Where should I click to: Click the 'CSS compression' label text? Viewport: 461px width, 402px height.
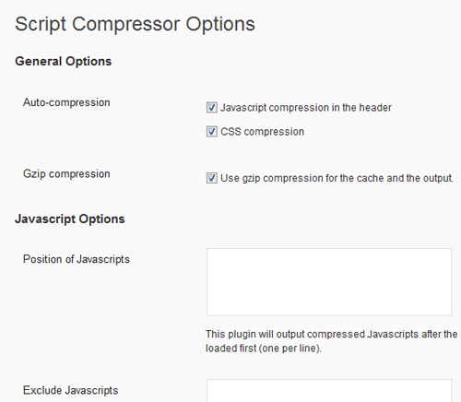pos(263,132)
